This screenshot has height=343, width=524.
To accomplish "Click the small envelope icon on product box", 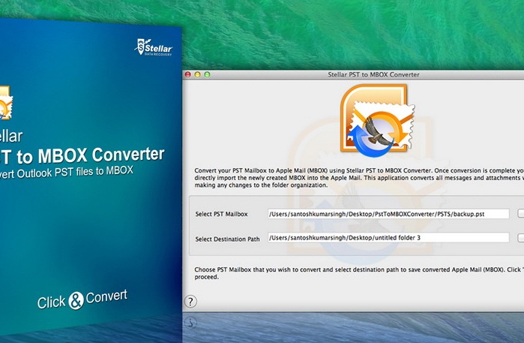I will coord(6,103).
